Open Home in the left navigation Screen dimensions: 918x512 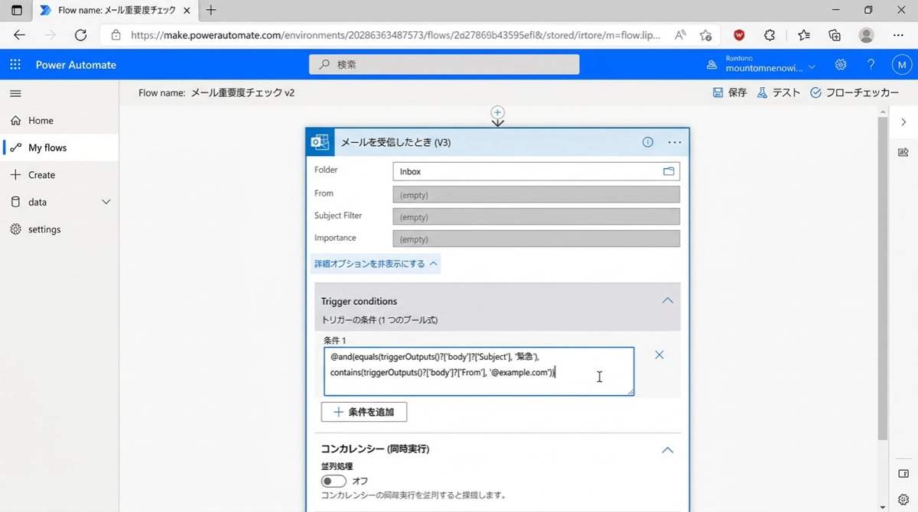(41, 121)
